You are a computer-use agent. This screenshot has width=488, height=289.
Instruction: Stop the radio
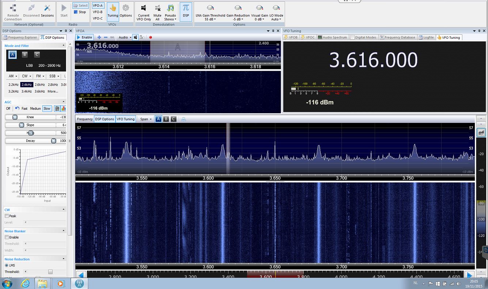pos(80,12)
